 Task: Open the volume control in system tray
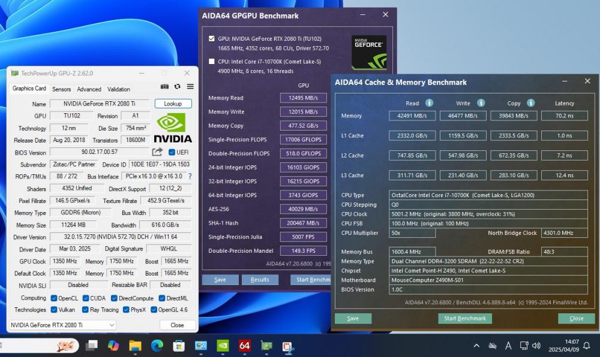pos(536,346)
